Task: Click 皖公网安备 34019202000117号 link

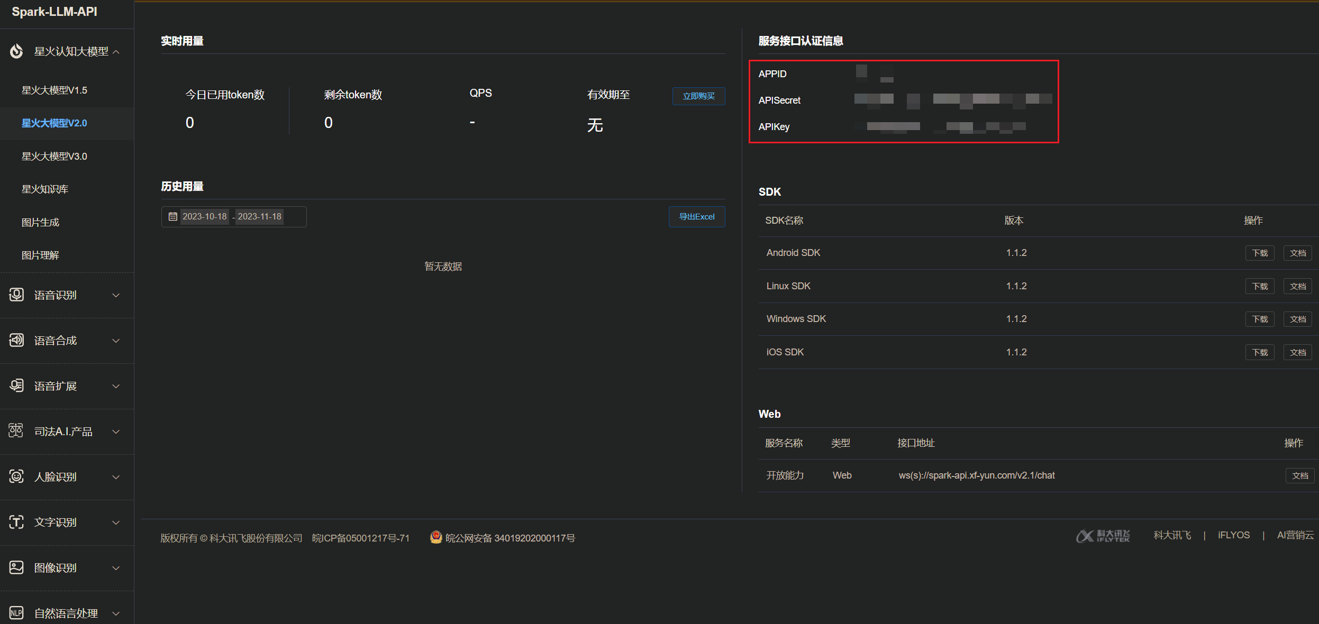Action: click(x=510, y=538)
